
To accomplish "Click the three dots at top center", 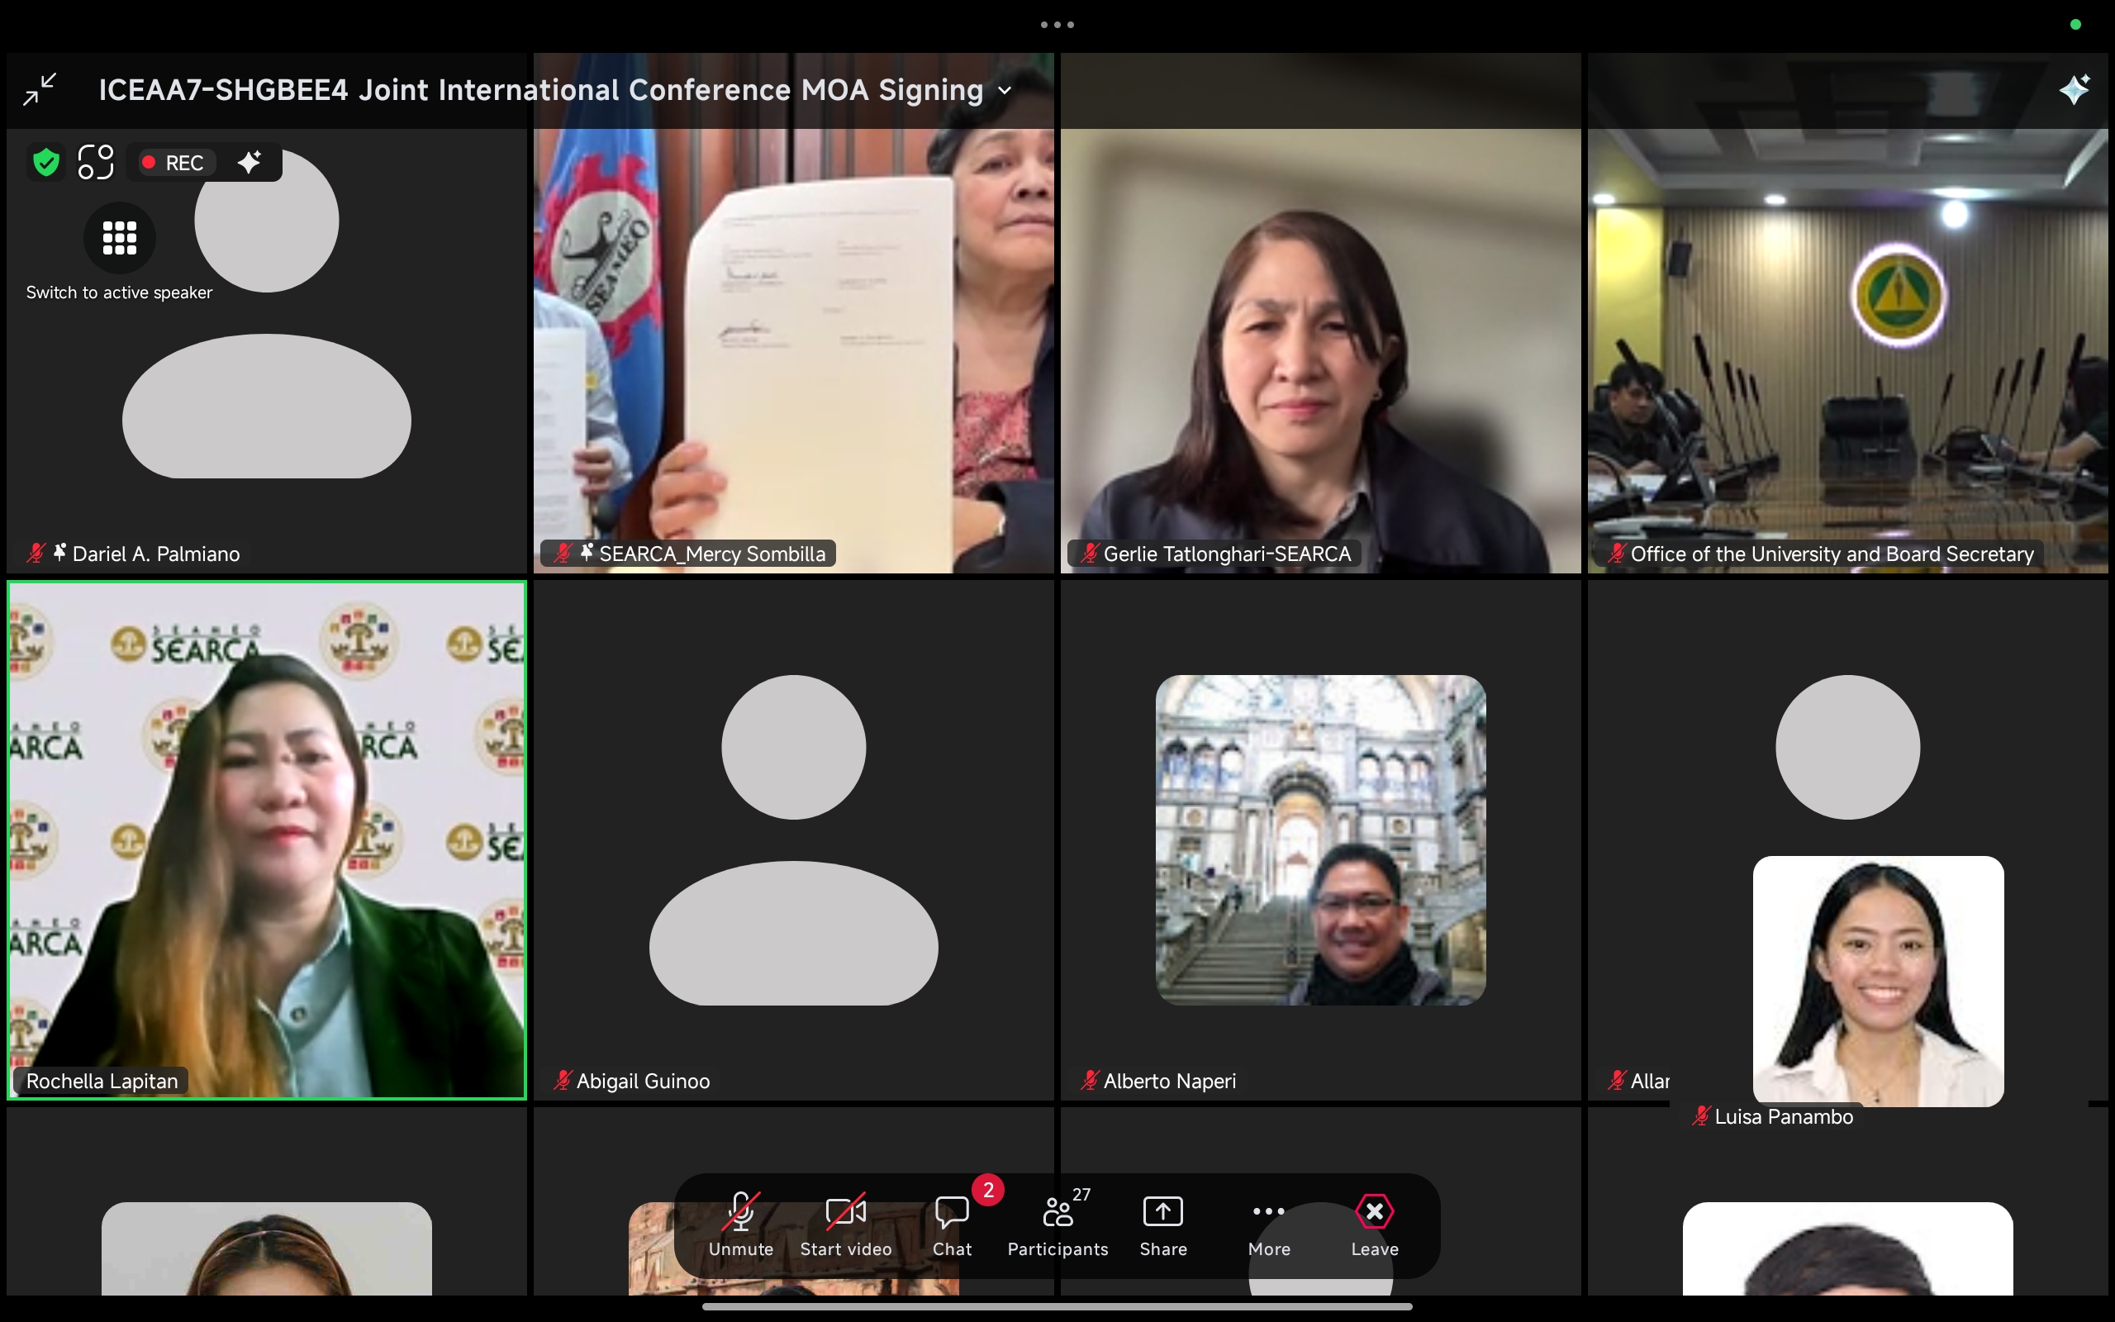I will [x=1057, y=25].
